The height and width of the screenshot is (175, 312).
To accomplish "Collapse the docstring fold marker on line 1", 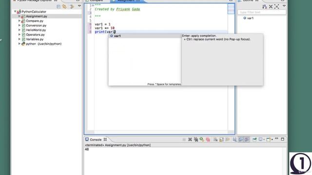I will (93, 5).
